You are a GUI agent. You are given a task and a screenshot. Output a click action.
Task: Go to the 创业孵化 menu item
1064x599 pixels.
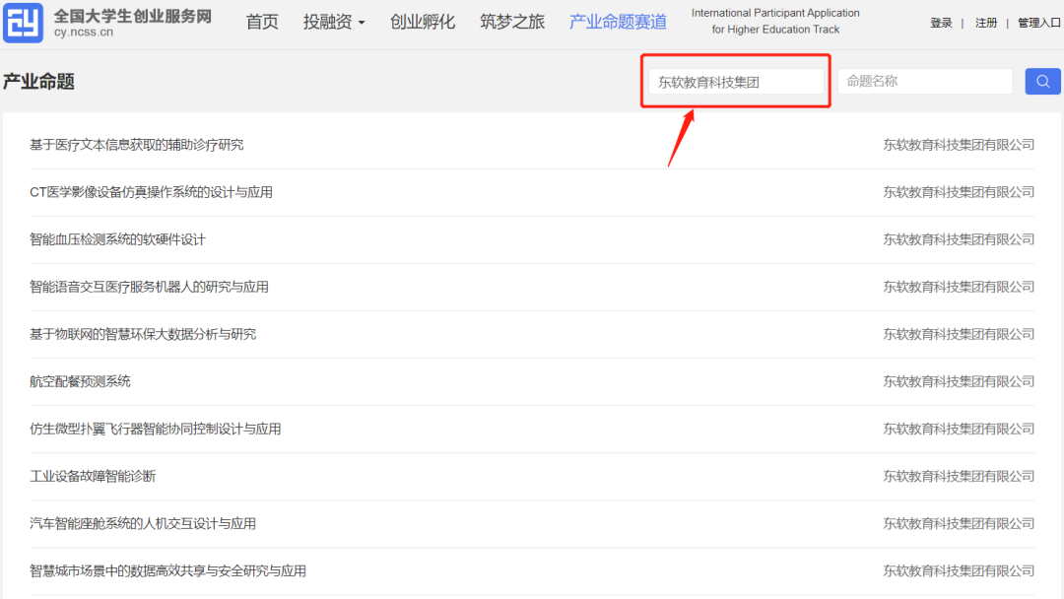coord(422,23)
